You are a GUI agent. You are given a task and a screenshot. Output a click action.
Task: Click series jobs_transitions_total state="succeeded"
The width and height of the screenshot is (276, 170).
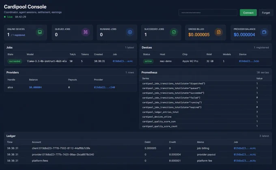coord(173,93)
